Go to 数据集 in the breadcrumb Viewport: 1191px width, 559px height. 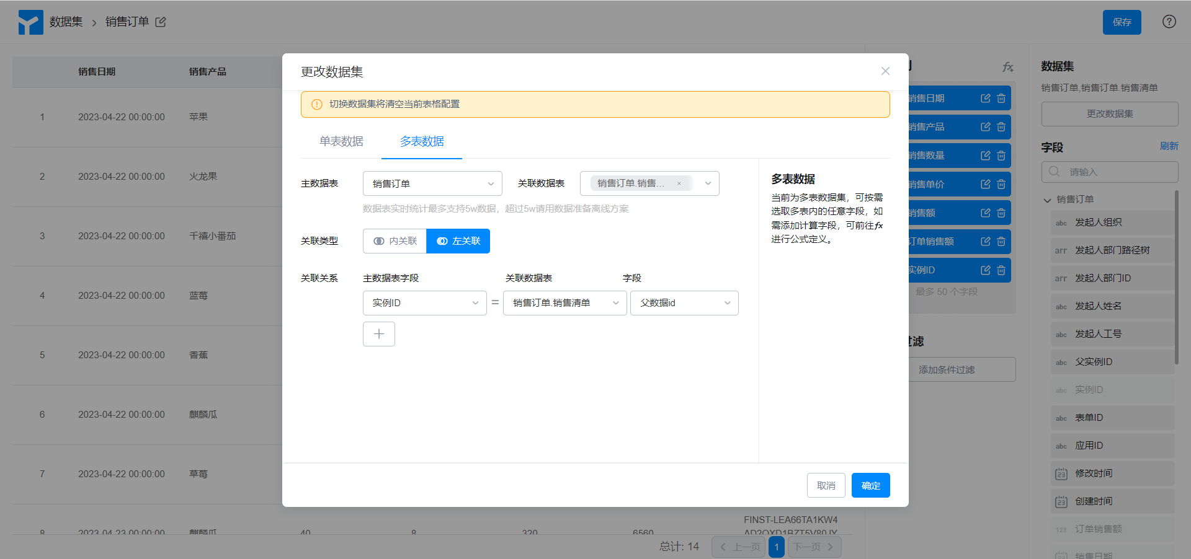[x=66, y=22]
